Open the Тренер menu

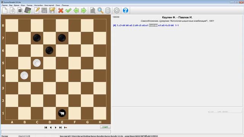[x=29, y=5]
